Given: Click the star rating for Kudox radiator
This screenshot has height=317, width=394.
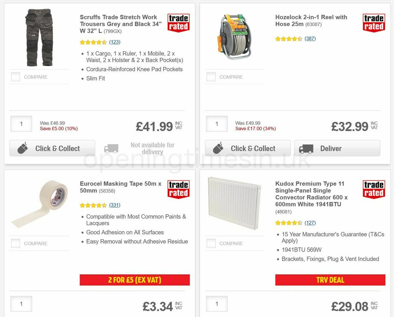Looking at the screenshot, I should click(x=289, y=222).
